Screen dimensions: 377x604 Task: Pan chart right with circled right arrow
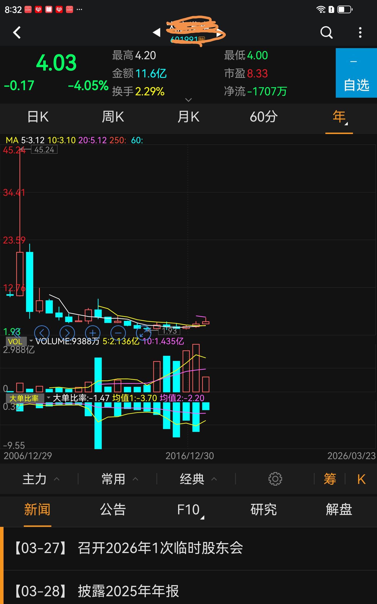click(x=67, y=333)
